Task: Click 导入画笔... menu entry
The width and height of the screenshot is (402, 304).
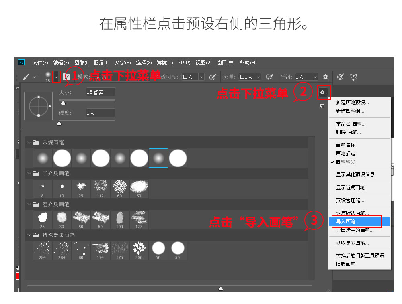Action: pyautogui.click(x=359, y=222)
